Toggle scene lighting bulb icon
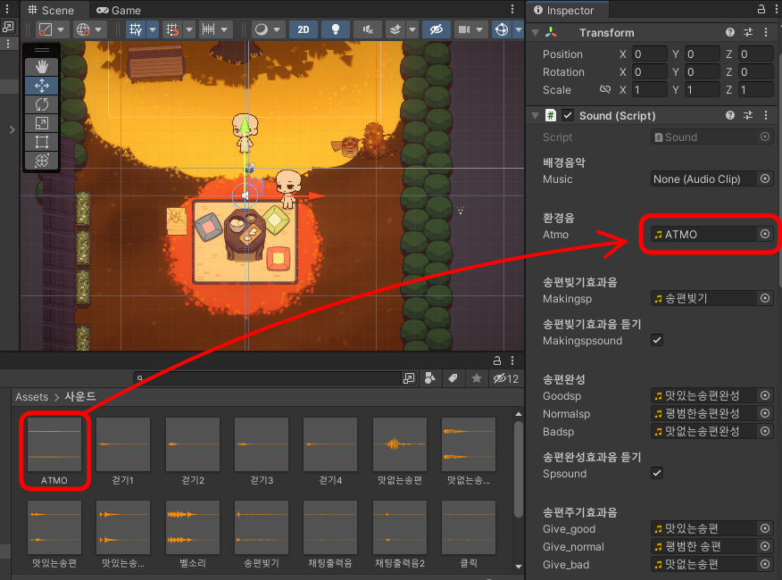782x580 pixels. (x=335, y=29)
